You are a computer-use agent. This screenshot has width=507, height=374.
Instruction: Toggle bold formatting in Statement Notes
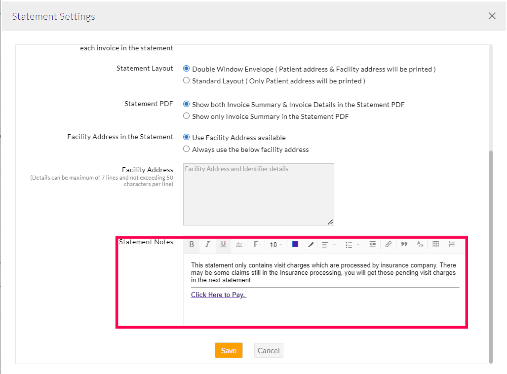click(192, 245)
